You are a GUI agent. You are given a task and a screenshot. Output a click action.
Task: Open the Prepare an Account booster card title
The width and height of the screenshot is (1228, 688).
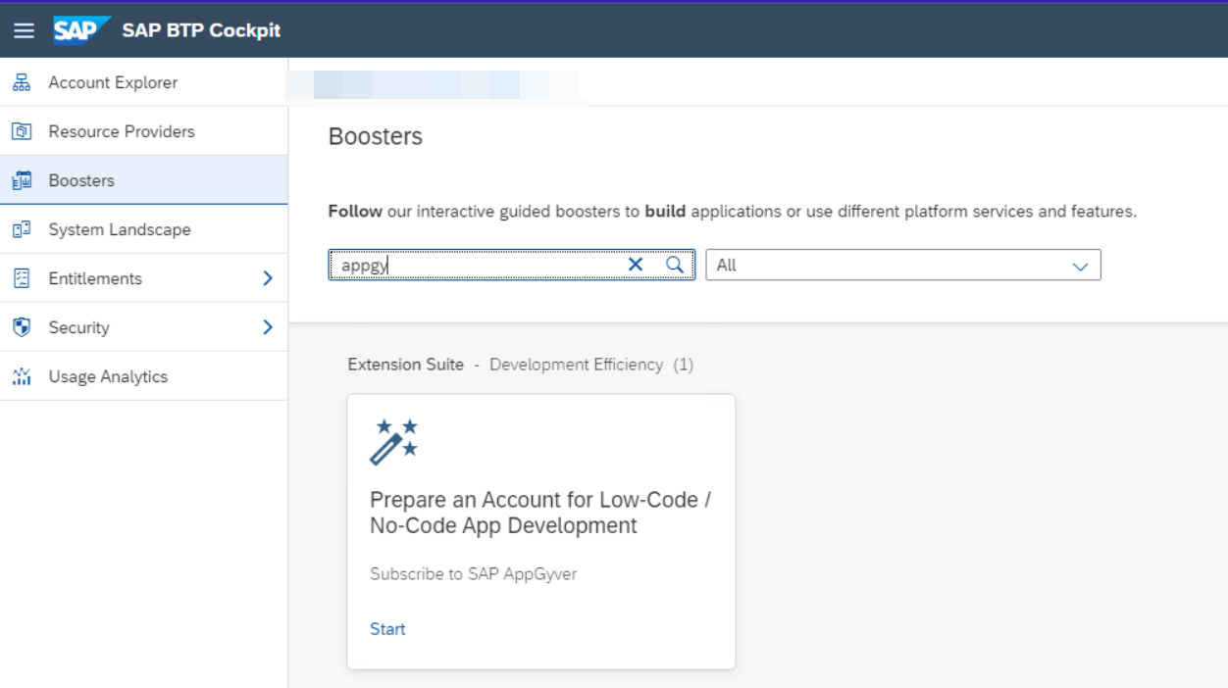[540, 513]
